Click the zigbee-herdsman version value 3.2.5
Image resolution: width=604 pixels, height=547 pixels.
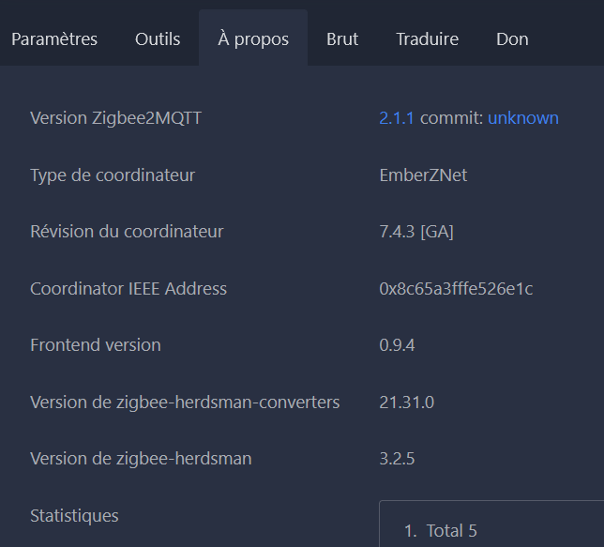coord(397,459)
